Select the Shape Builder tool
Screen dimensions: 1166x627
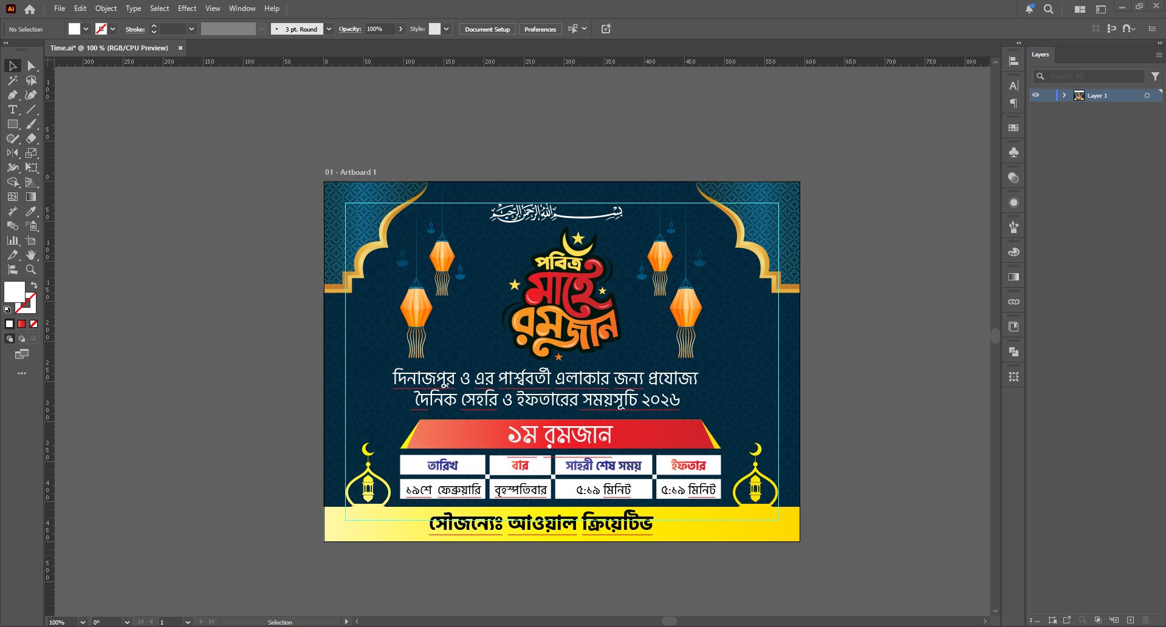12,182
